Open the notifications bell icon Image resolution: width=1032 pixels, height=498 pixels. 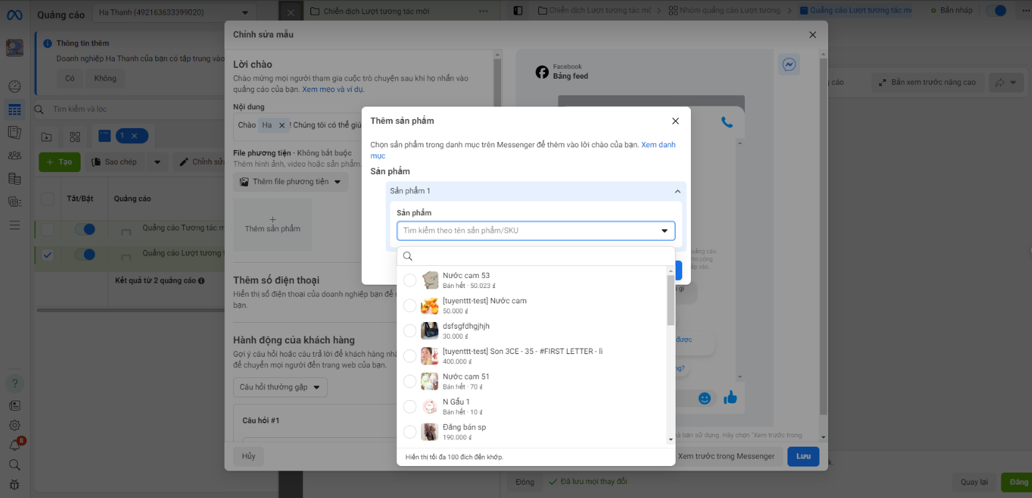[x=15, y=445]
